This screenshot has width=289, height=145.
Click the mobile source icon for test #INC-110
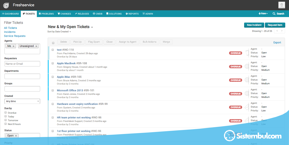(x=247, y=53)
